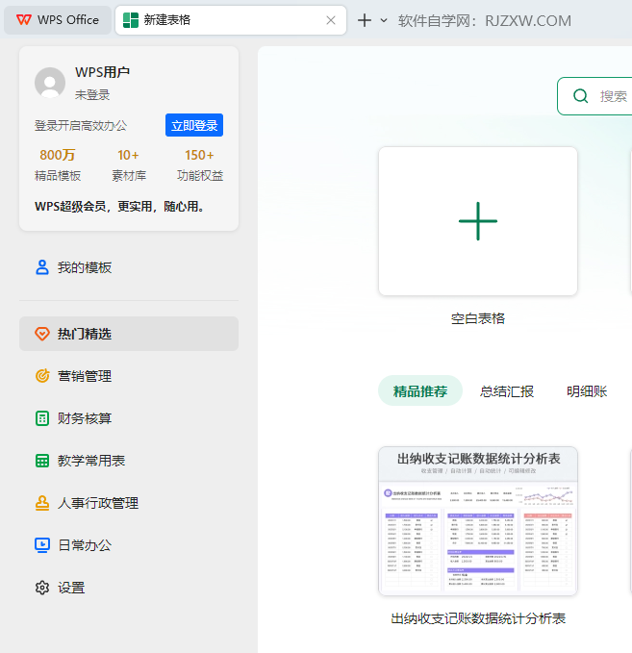Click the 营销管理 target icon
632x653 pixels.
click(42, 376)
